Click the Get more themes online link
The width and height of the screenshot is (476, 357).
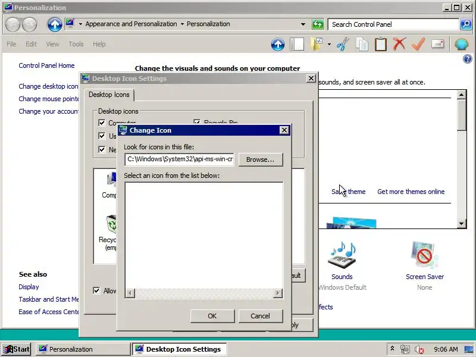[411, 192]
